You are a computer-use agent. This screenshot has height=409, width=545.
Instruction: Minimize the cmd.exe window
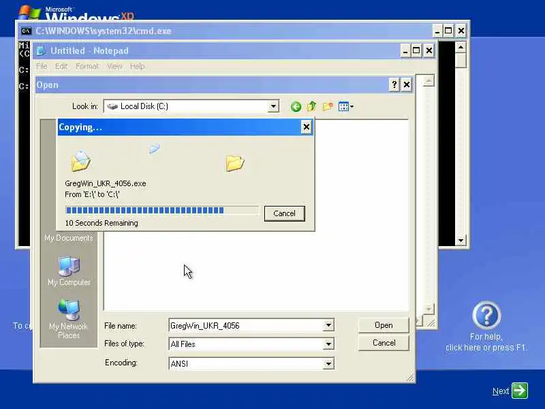[437, 31]
